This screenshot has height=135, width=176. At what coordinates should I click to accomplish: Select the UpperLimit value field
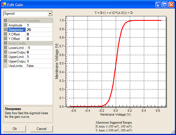click(x=39, y=57)
